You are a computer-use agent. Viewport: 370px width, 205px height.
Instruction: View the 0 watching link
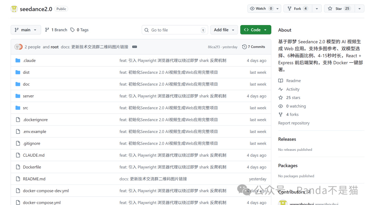296,106
